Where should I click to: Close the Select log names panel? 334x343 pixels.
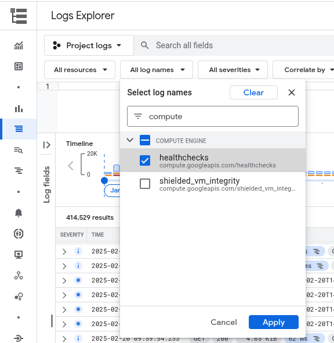pos(292,92)
